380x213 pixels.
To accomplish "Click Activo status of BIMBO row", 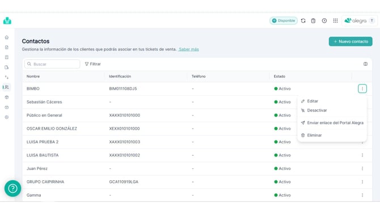I will [282, 88].
